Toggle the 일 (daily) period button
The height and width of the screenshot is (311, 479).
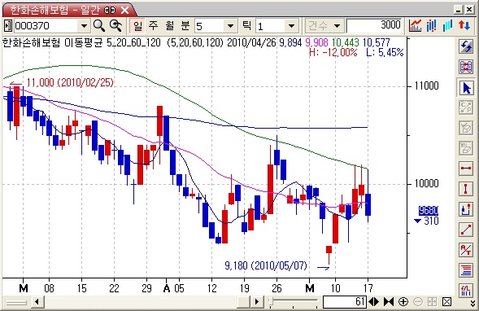[137, 26]
